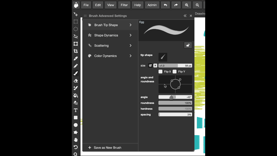Select the Elliptical selection tool
The height and width of the screenshot is (156, 277).
76,29
